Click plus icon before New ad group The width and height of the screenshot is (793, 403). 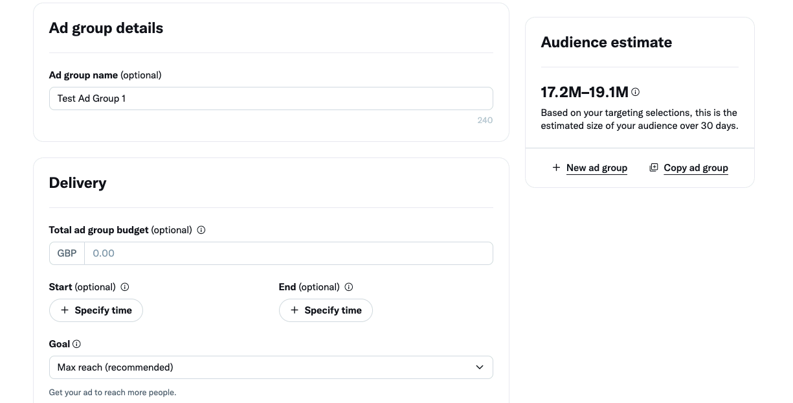pos(556,167)
